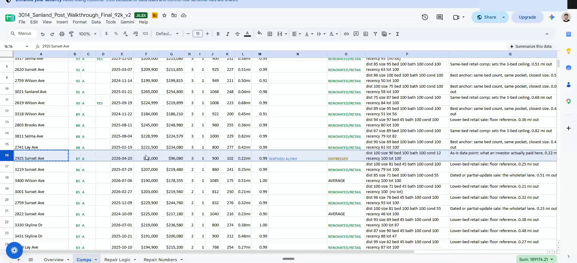Click the Upgrade button

click(x=527, y=17)
